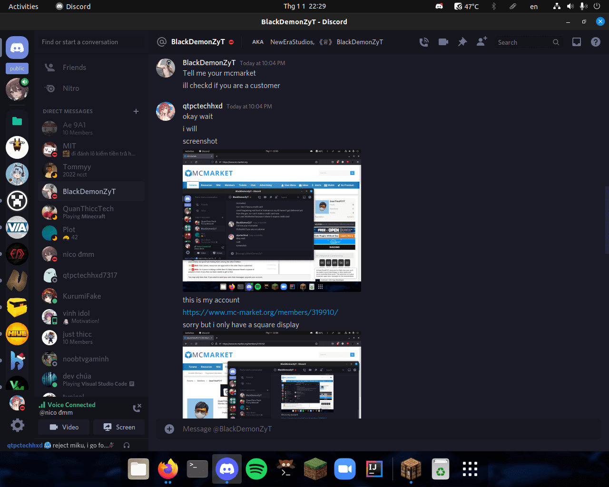Open the bee avatar server

pyautogui.click(x=17, y=147)
